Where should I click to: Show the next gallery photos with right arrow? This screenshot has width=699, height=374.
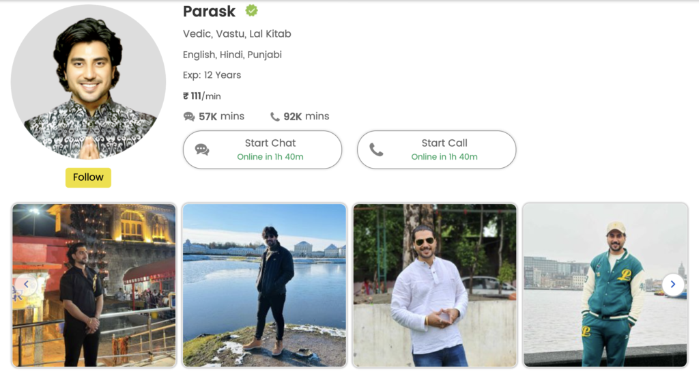coord(673,285)
